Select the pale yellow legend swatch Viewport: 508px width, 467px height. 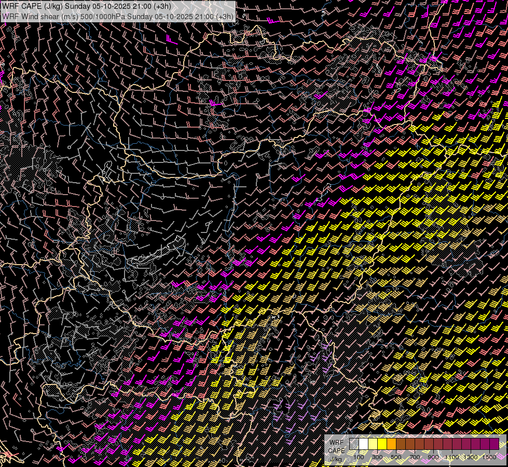pyautogui.click(x=373, y=444)
